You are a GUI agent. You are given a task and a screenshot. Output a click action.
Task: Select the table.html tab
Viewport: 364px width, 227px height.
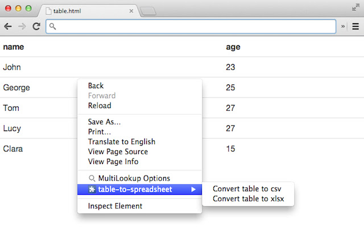(x=85, y=11)
